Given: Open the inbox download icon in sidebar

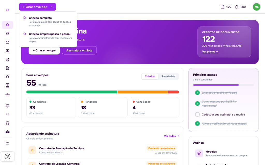Looking at the screenshot, I should 8,51.
